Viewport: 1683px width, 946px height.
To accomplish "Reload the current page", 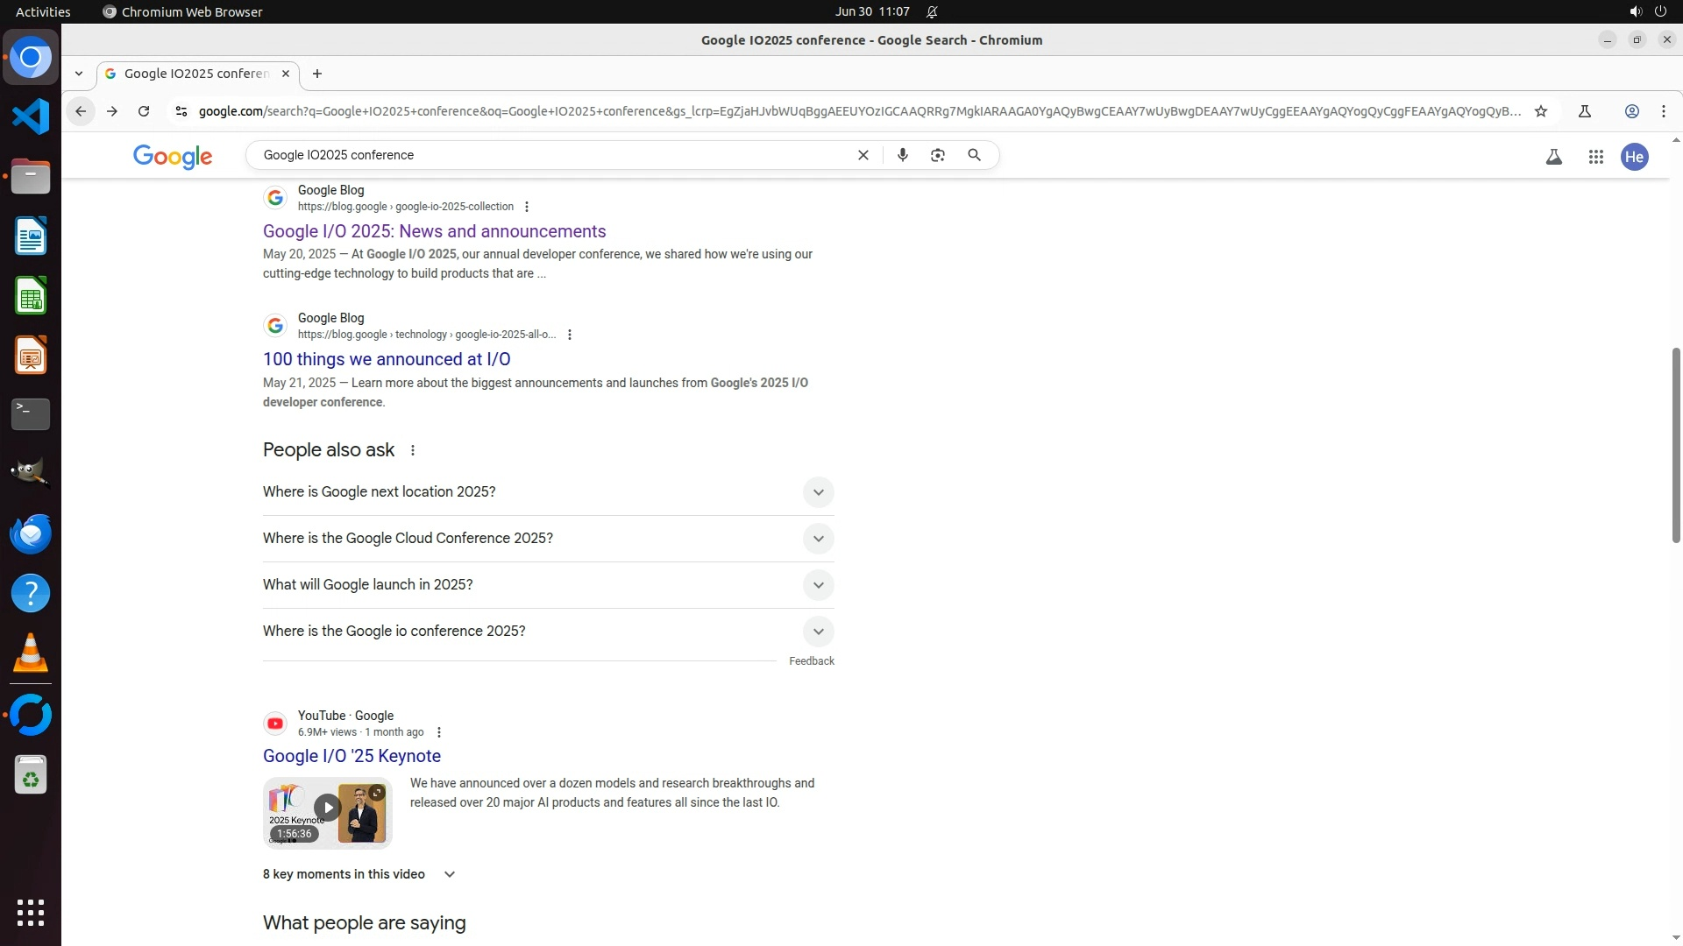I will (x=144, y=111).
